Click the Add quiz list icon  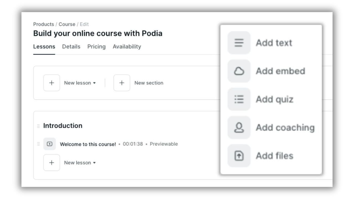239,99
